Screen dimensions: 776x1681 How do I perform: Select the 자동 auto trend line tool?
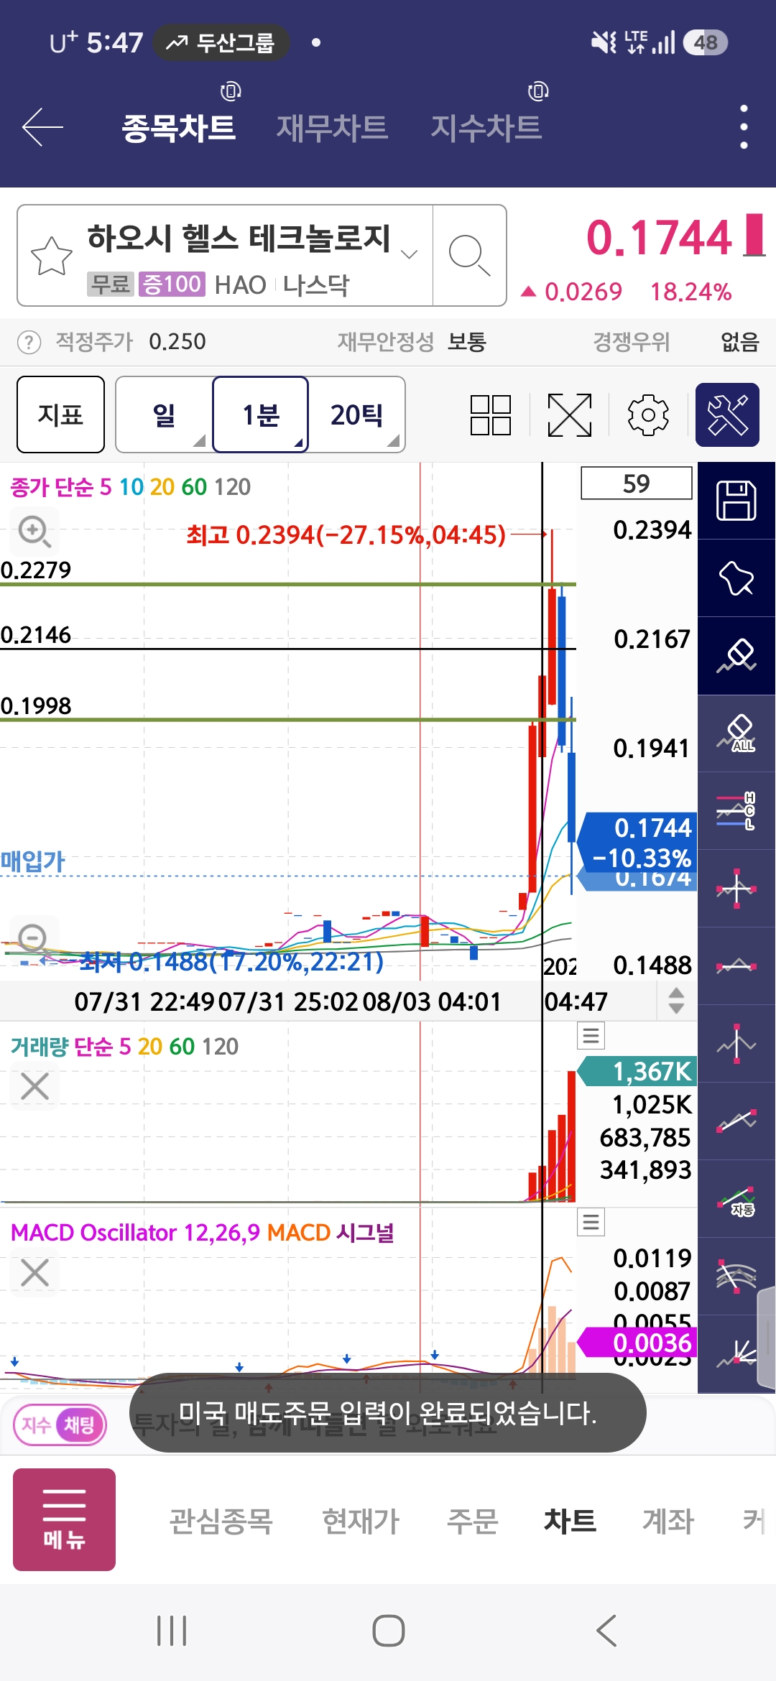736,1199
